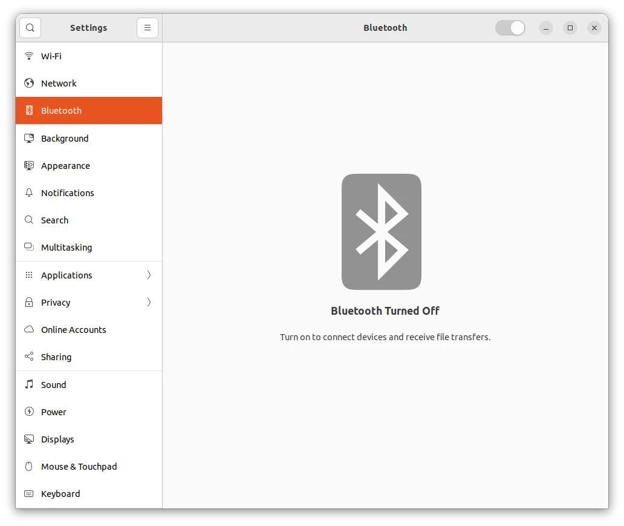This screenshot has width=624, height=526.
Task: Click the Sound label
Action: click(54, 384)
